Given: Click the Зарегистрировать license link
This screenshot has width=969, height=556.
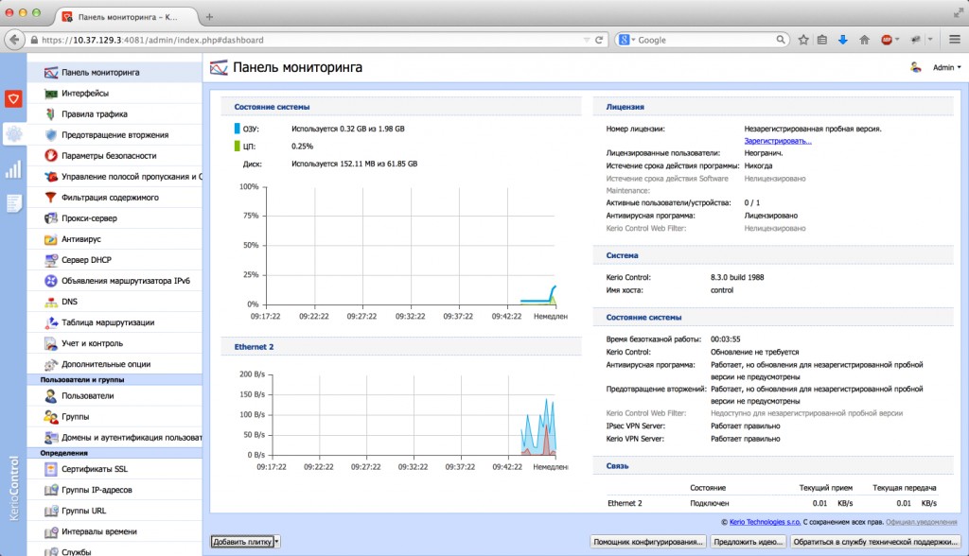Looking at the screenshot, I should [x=778, y=141].
